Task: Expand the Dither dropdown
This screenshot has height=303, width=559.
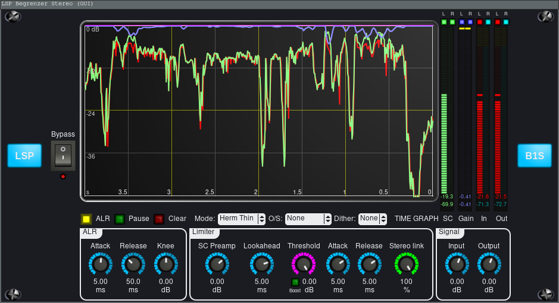Action: pyautogui.click(x=373, y=219)
